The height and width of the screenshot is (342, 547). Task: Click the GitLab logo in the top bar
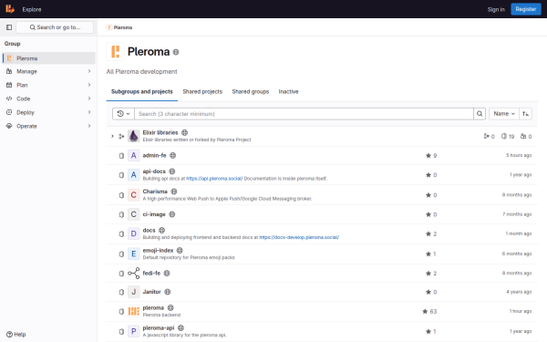(x=10, y=9)
